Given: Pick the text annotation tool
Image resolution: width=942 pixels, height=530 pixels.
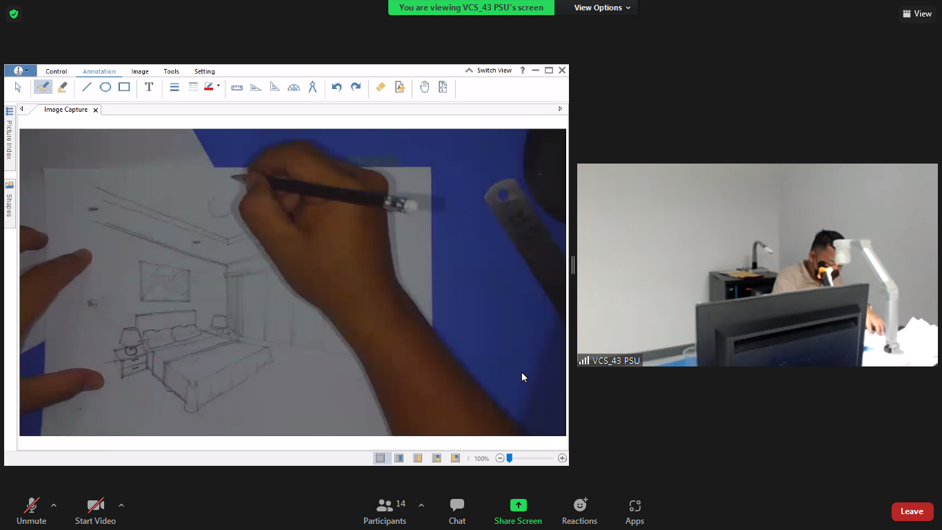Looking at the screenshot, I should (149, 87).
